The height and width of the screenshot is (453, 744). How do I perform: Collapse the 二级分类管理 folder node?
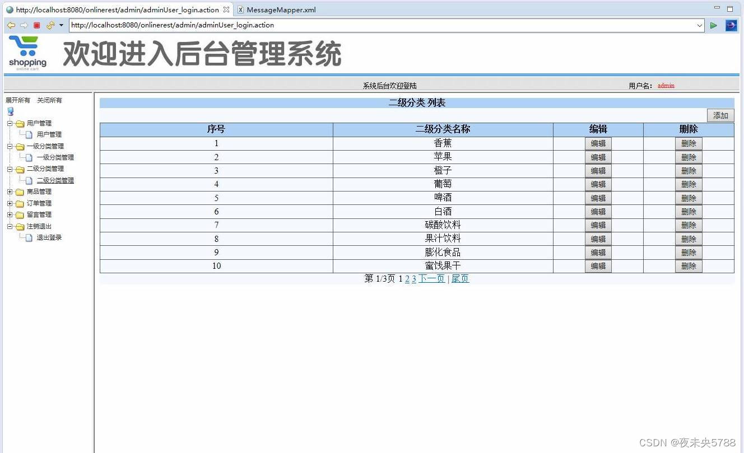10,169
